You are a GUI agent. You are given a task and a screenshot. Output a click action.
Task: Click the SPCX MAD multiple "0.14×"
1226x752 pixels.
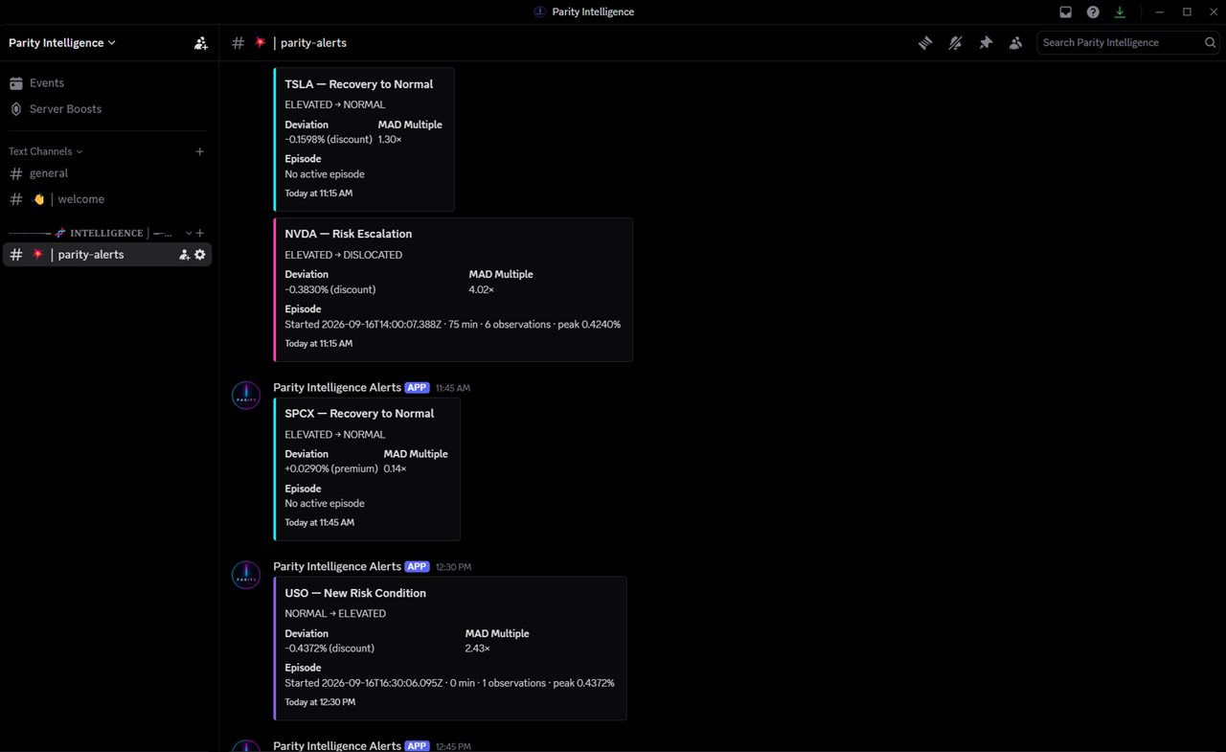[x=396, y=469]
